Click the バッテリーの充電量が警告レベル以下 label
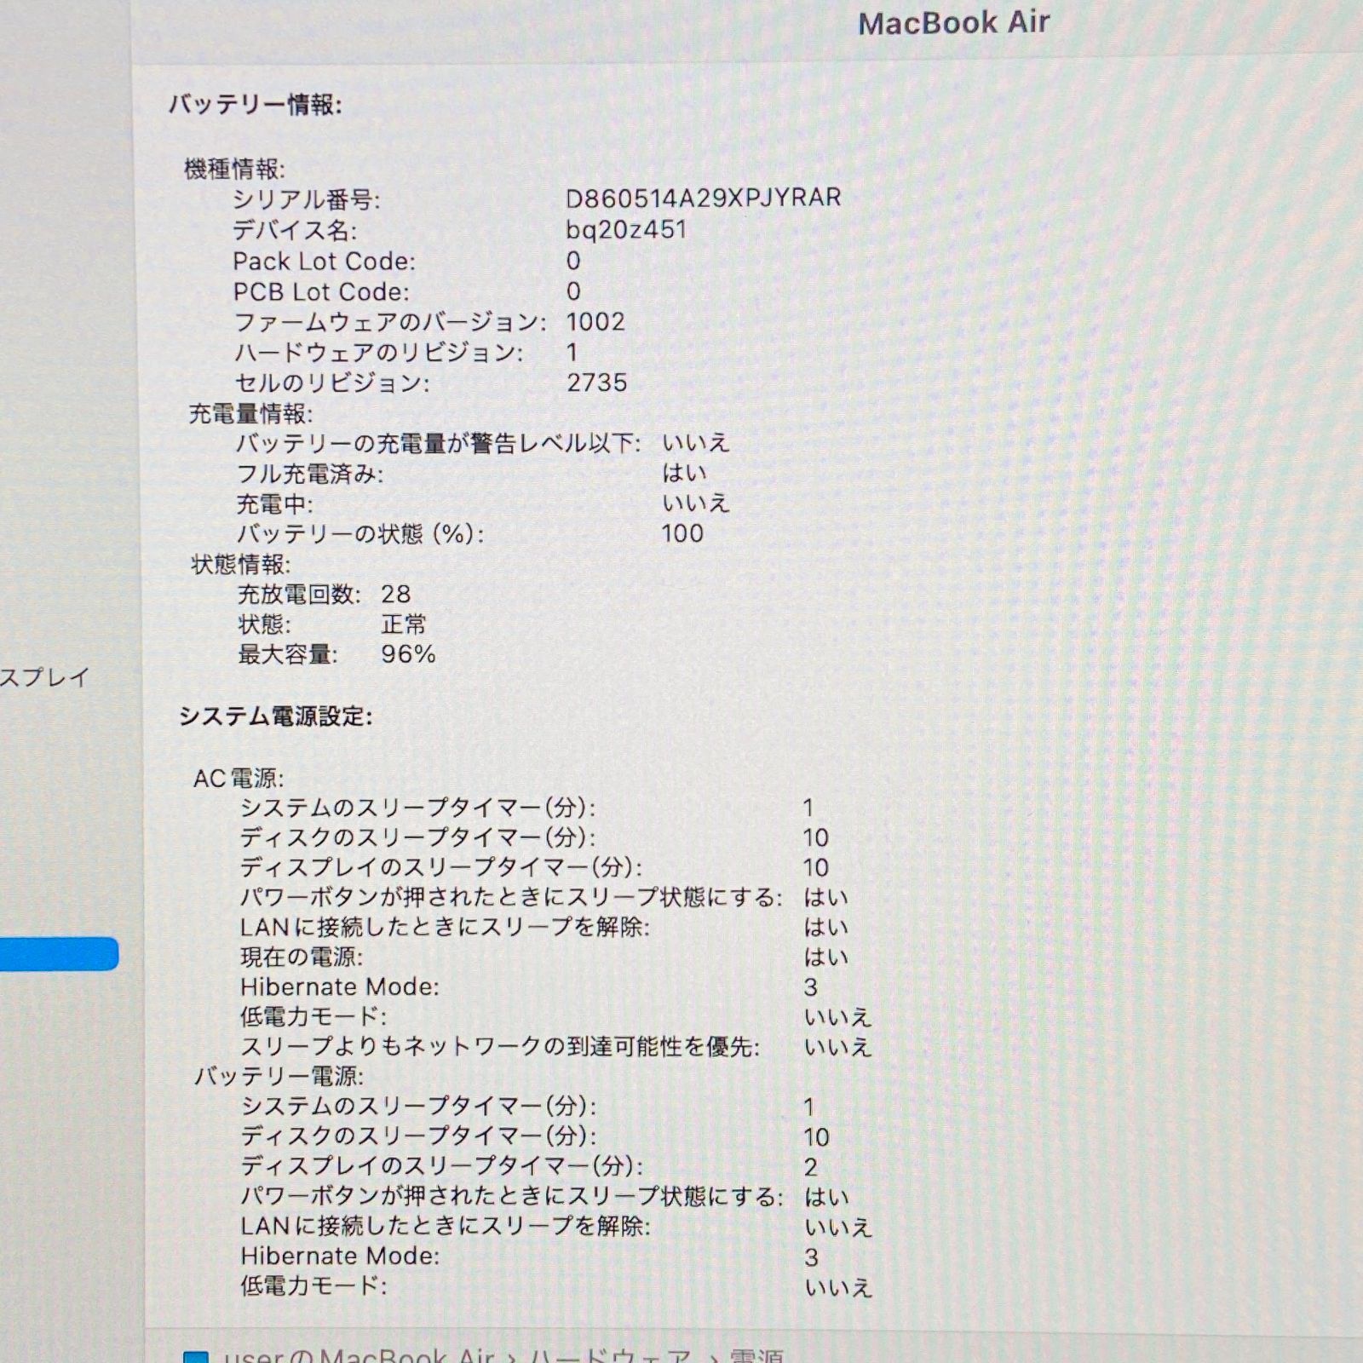This screenshot has width=1363, height=1363. tap(438, 444)
